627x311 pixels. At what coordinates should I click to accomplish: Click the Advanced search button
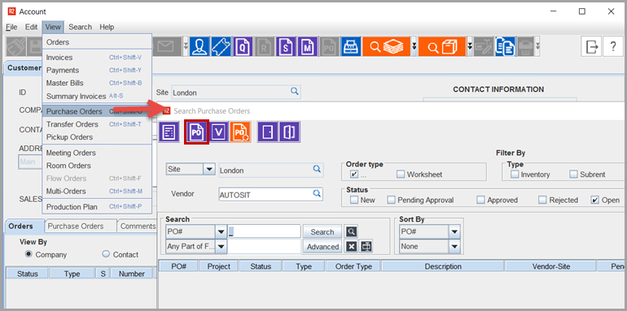click(x=322, y=246)
